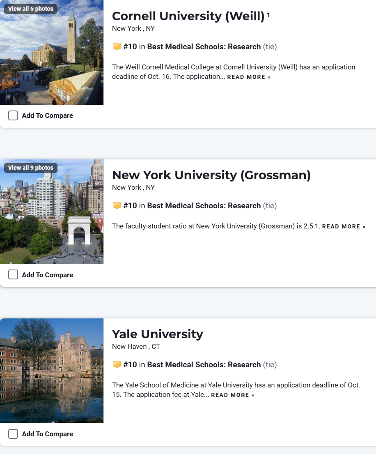Screen dimensions: 376x454
Task: Visit the Yale University school page
Action: 157,334
